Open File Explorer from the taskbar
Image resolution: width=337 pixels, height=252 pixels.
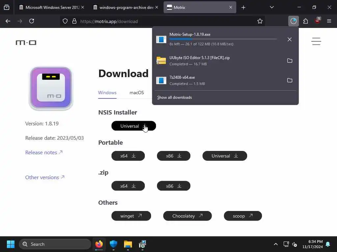(128, 244)
